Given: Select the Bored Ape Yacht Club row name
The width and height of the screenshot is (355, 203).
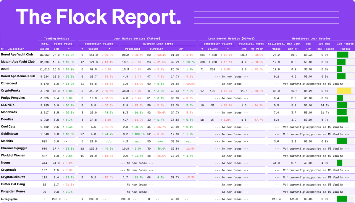Looking at the screenshot, I should click(x=17, y=55).
